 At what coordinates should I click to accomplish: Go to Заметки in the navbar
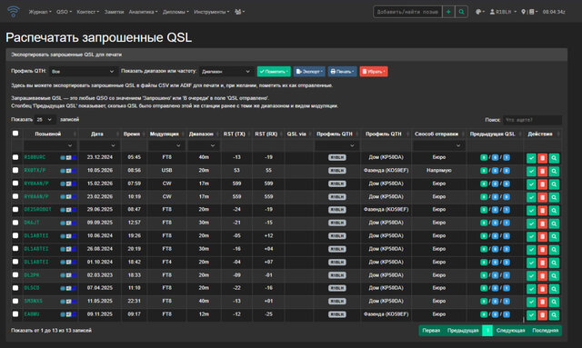coord(114,12)
